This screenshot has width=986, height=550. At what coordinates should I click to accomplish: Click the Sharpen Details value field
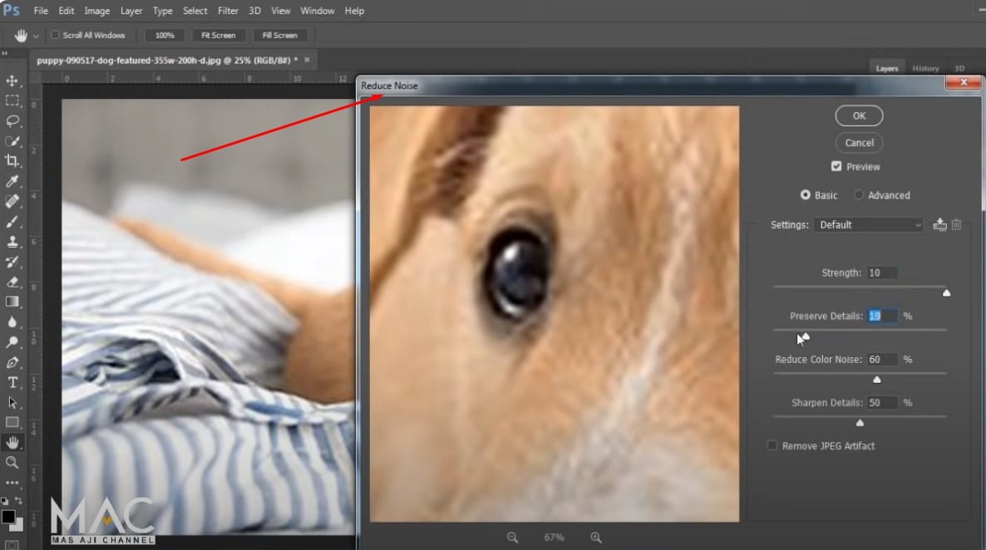pos(881,403)
